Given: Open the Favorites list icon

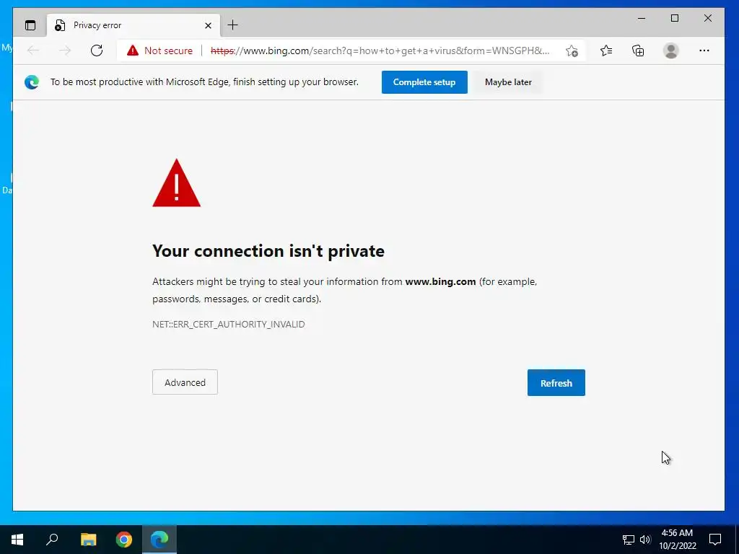Looking at the screenshot, I should (x=606, y=50).
